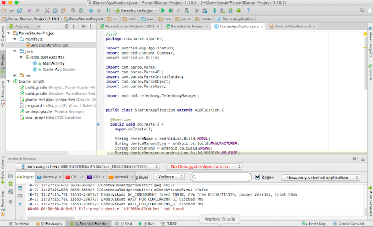Click the Make Project icon
The height and width of the screenshot is (227, 373).
point(108,10)
